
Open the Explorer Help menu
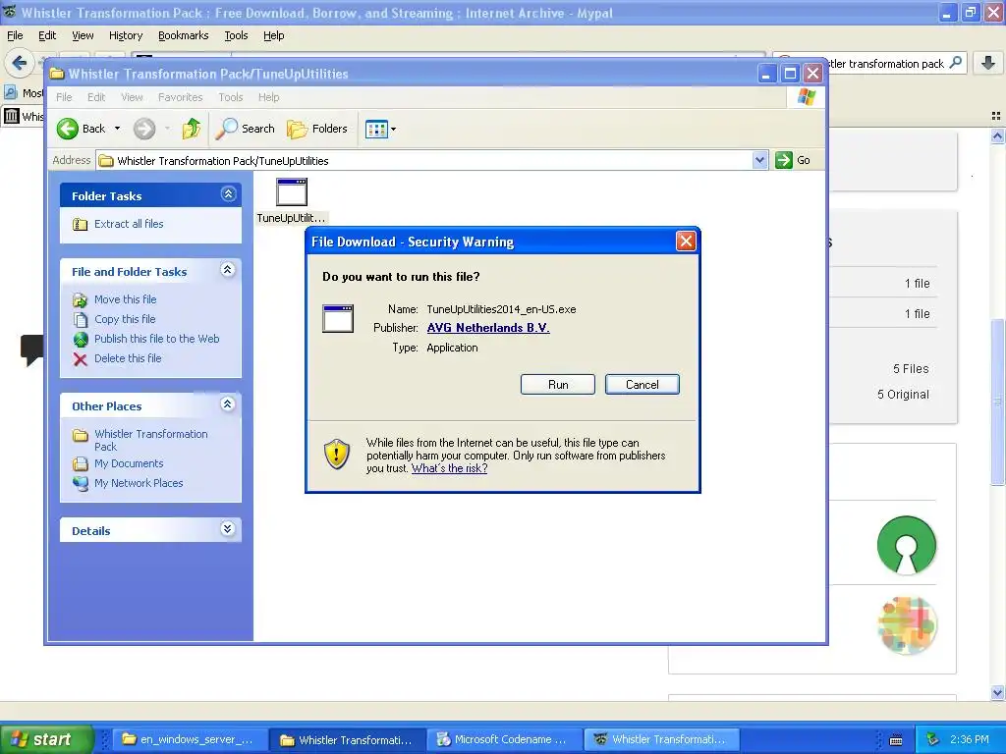click(269, 97)
